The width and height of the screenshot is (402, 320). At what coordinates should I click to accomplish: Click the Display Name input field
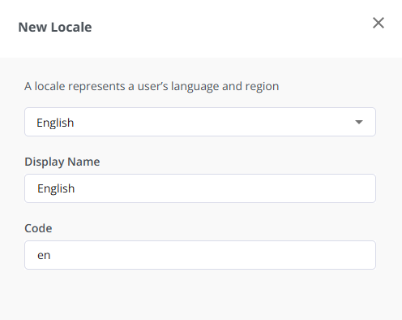pyautogui.click(x=200, y=188)
